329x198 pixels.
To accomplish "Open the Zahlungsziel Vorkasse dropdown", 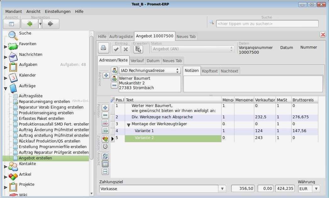I will (222, 188).
